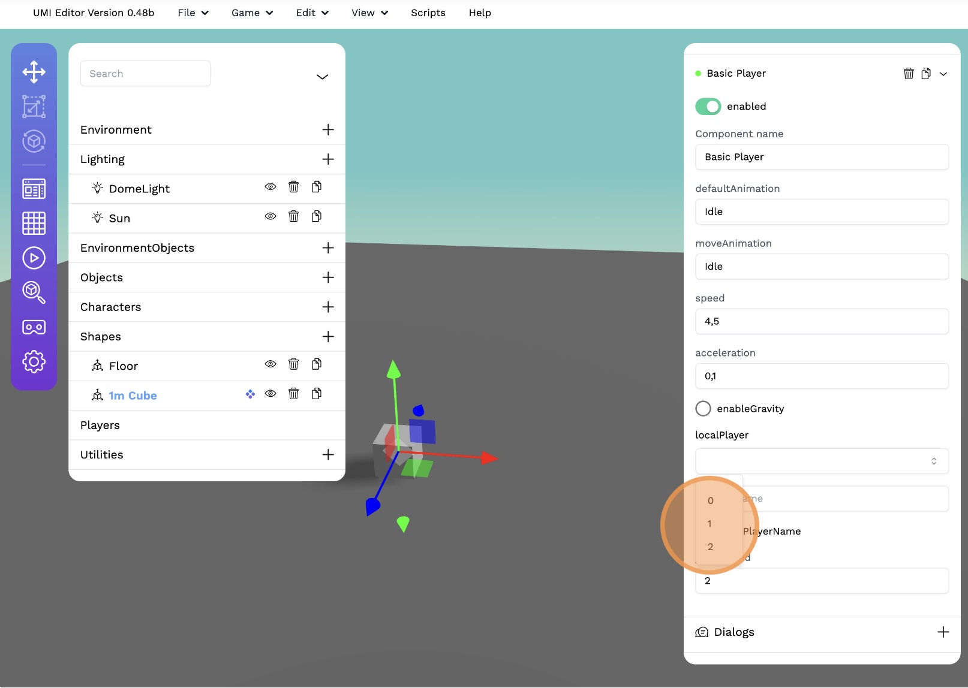Expand the Dialogs section with plus
This screenshot has width=968, height=688.
click(943, 632)
